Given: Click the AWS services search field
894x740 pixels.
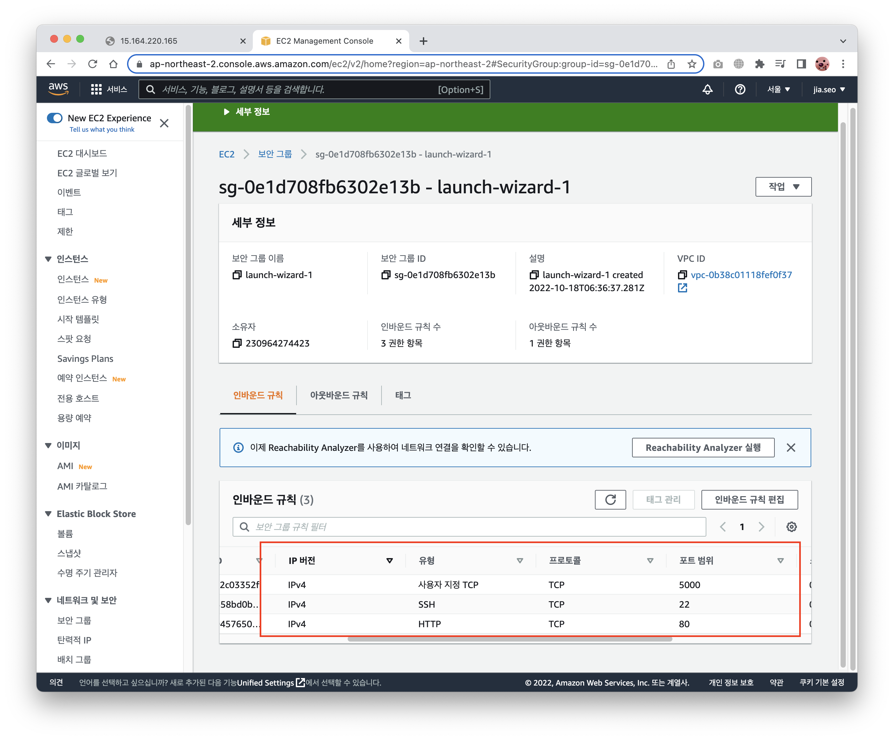Looking at the screenshot, I should pos(314,89).
